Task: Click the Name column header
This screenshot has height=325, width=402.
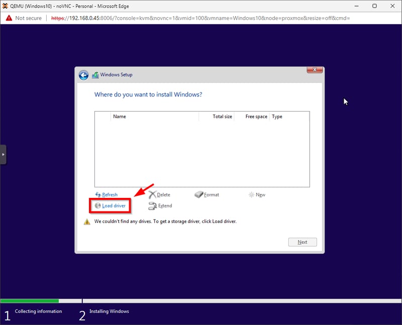Action: coord(119,117)
